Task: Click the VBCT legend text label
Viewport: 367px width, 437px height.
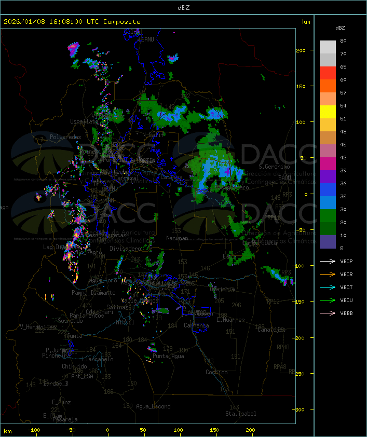Action: click(x=346, y=287)
